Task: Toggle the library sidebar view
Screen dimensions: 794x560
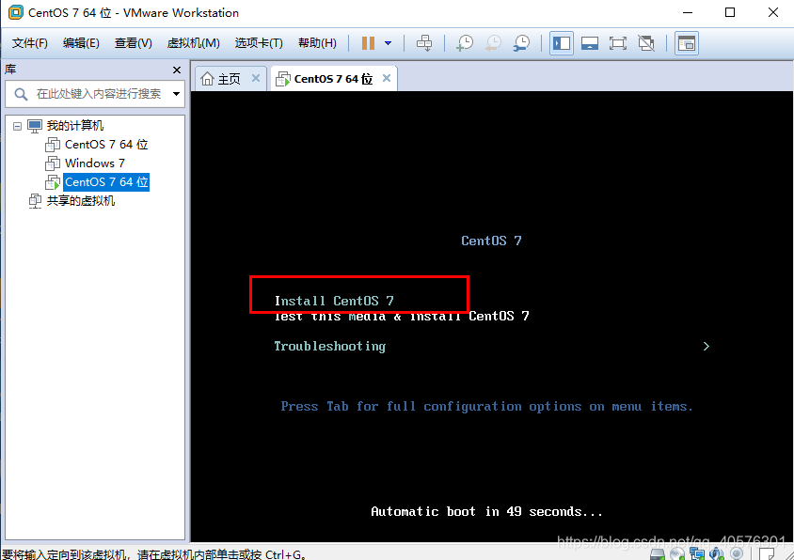Action: pyautogui.click(x=562, y=43)
